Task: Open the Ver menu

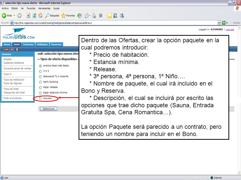Action: pos(22,8)
